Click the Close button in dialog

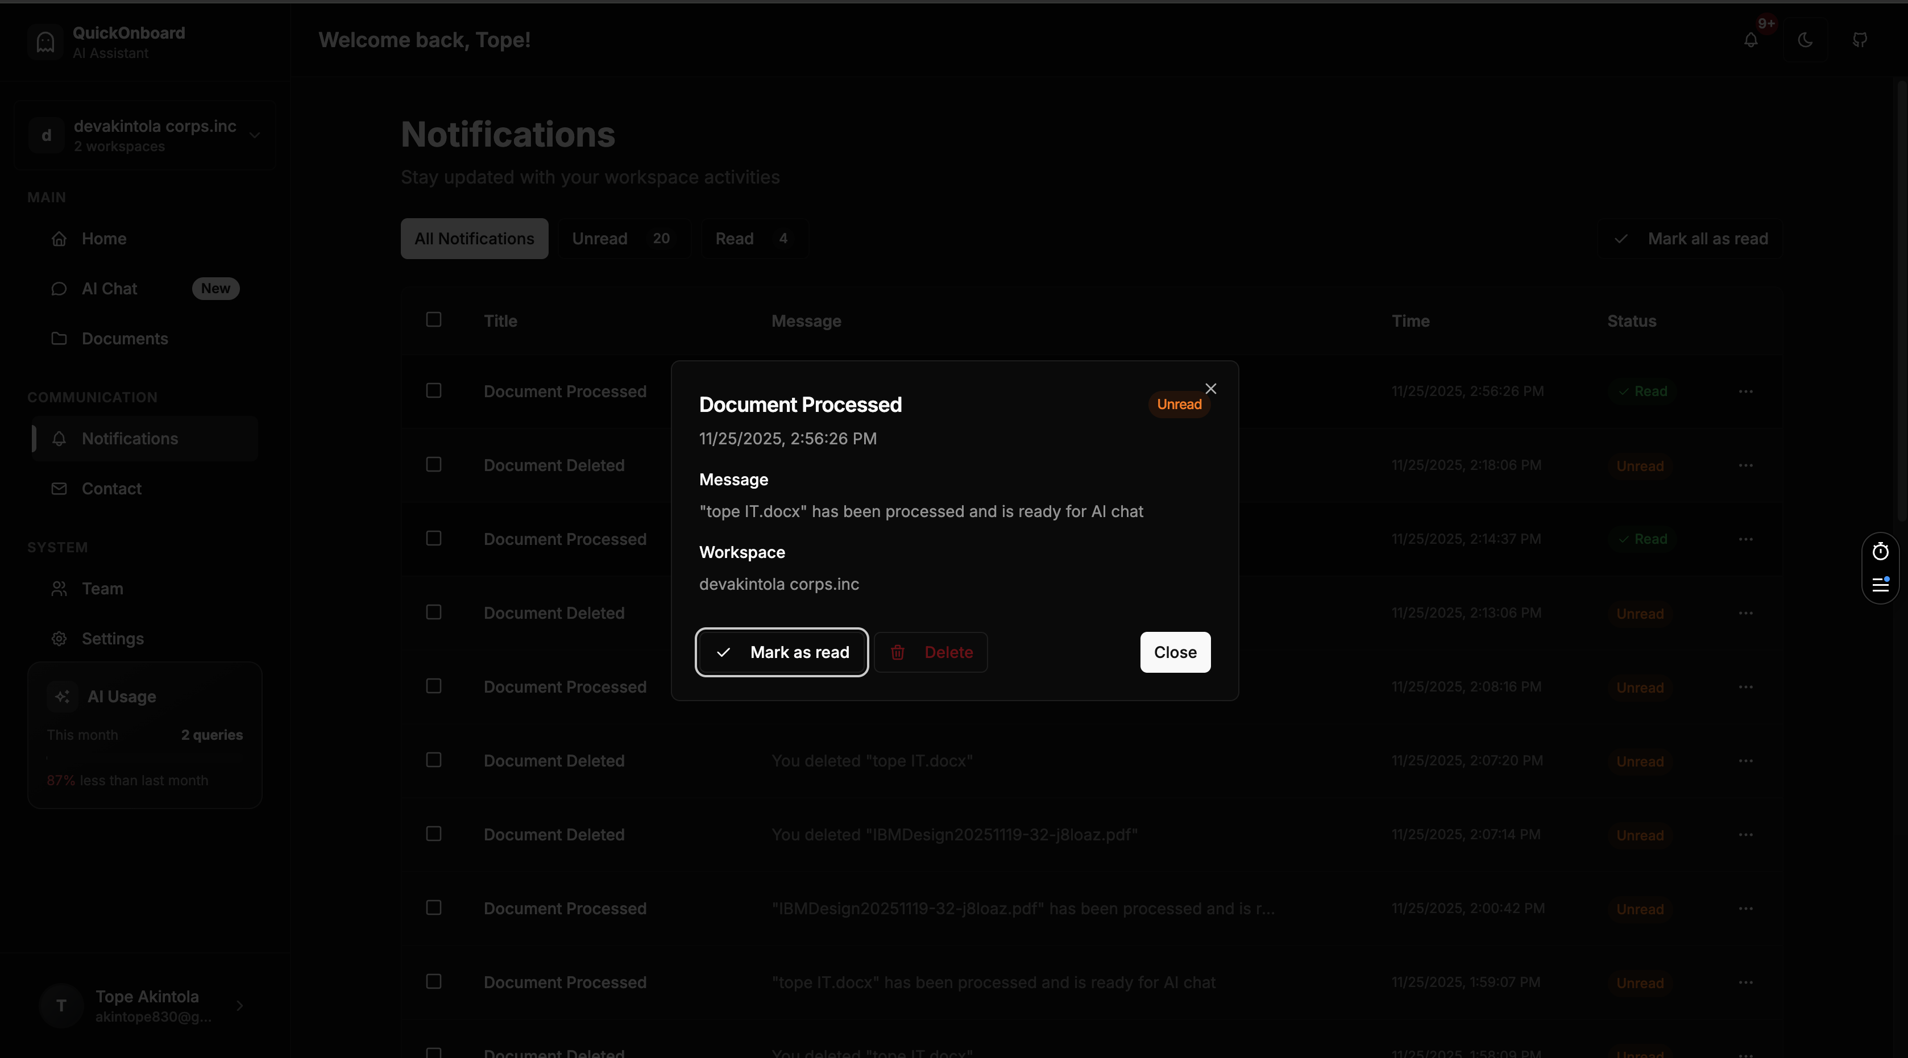pyautogui.click(x=1175, y=652)
